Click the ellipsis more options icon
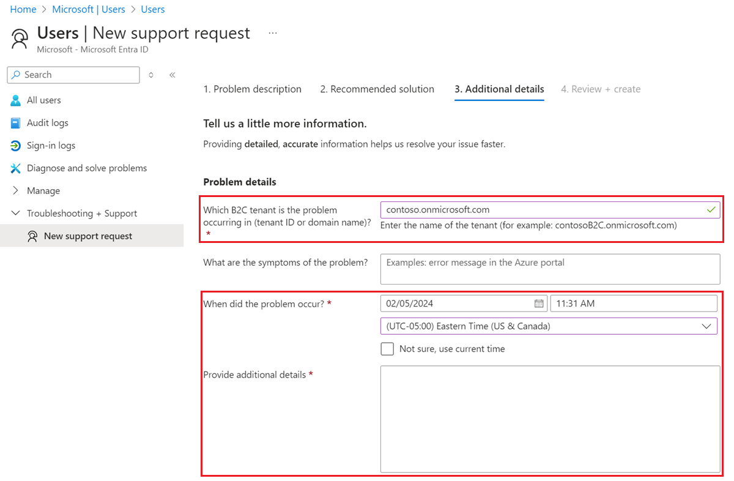 (273, 33)
